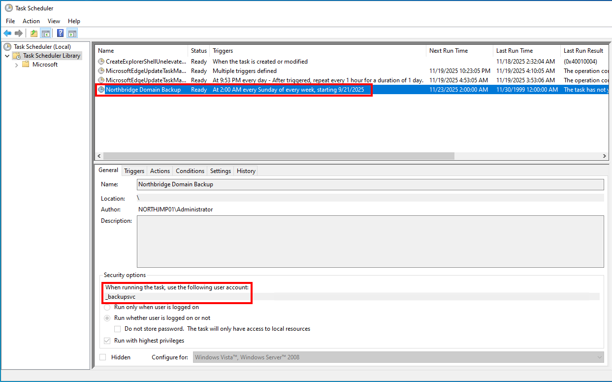612x382 pixels.
Task: Click the blue Help question mark icon
Action: 60,33
